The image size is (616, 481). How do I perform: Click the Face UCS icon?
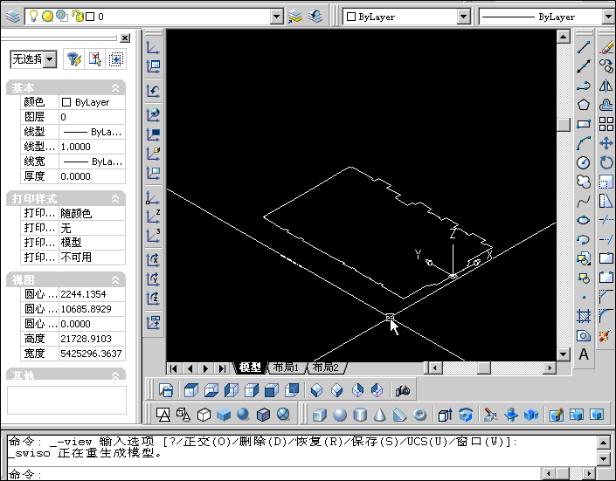point(153,153)
